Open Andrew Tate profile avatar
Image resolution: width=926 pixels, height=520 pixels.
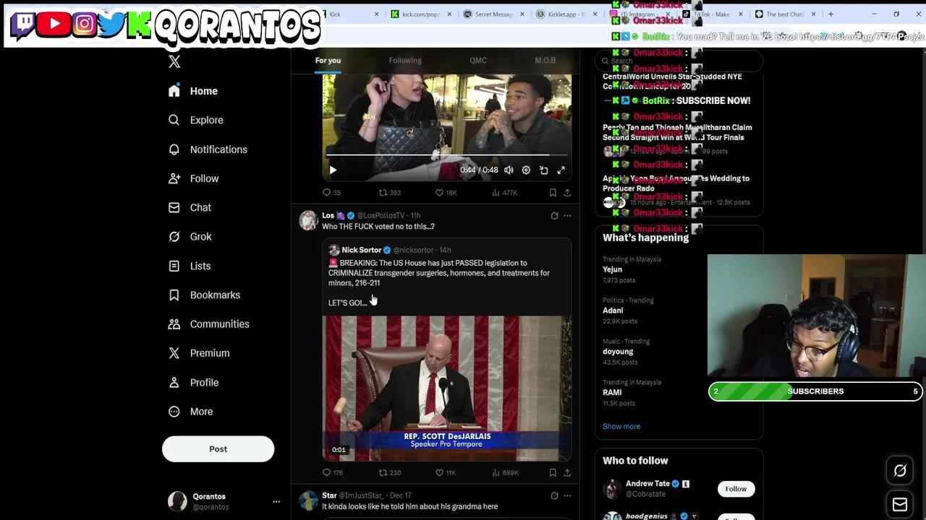[x=613, y=489]
